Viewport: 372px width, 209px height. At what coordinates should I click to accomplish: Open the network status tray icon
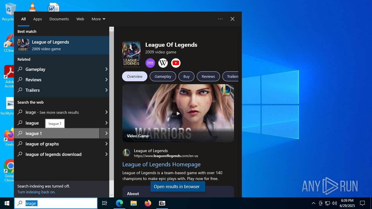click(328, 203)
